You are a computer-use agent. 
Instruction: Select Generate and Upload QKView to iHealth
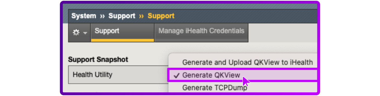[247, 63]
